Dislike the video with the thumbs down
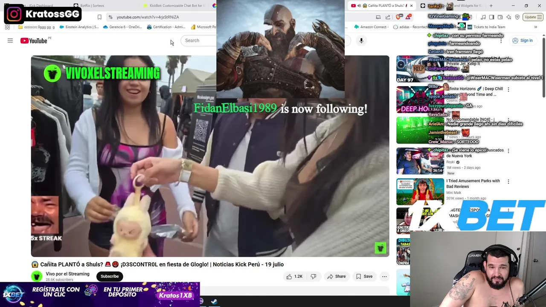The height and width of the screenshot is (307, 546). pos(314,276)
